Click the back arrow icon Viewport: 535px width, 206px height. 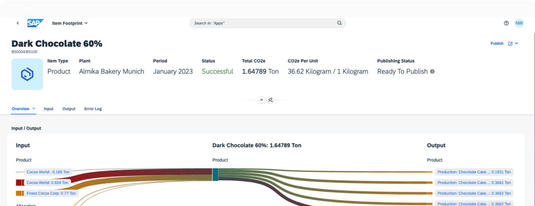coord(18,23)
